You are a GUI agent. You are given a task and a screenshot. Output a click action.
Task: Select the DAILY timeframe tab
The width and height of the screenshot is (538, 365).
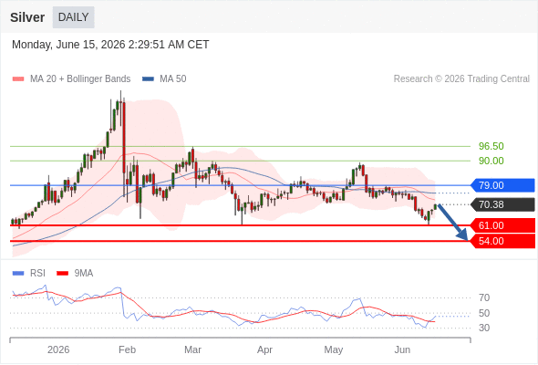[74, 17]
